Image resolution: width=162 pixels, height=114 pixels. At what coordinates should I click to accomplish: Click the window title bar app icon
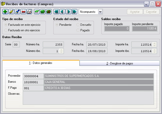(x=3, y=4)
